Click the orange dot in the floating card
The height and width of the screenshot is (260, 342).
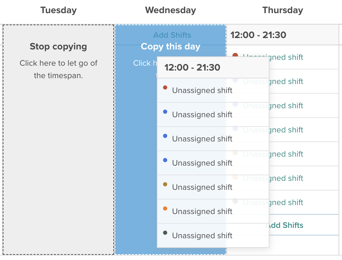tap(165, 208)
